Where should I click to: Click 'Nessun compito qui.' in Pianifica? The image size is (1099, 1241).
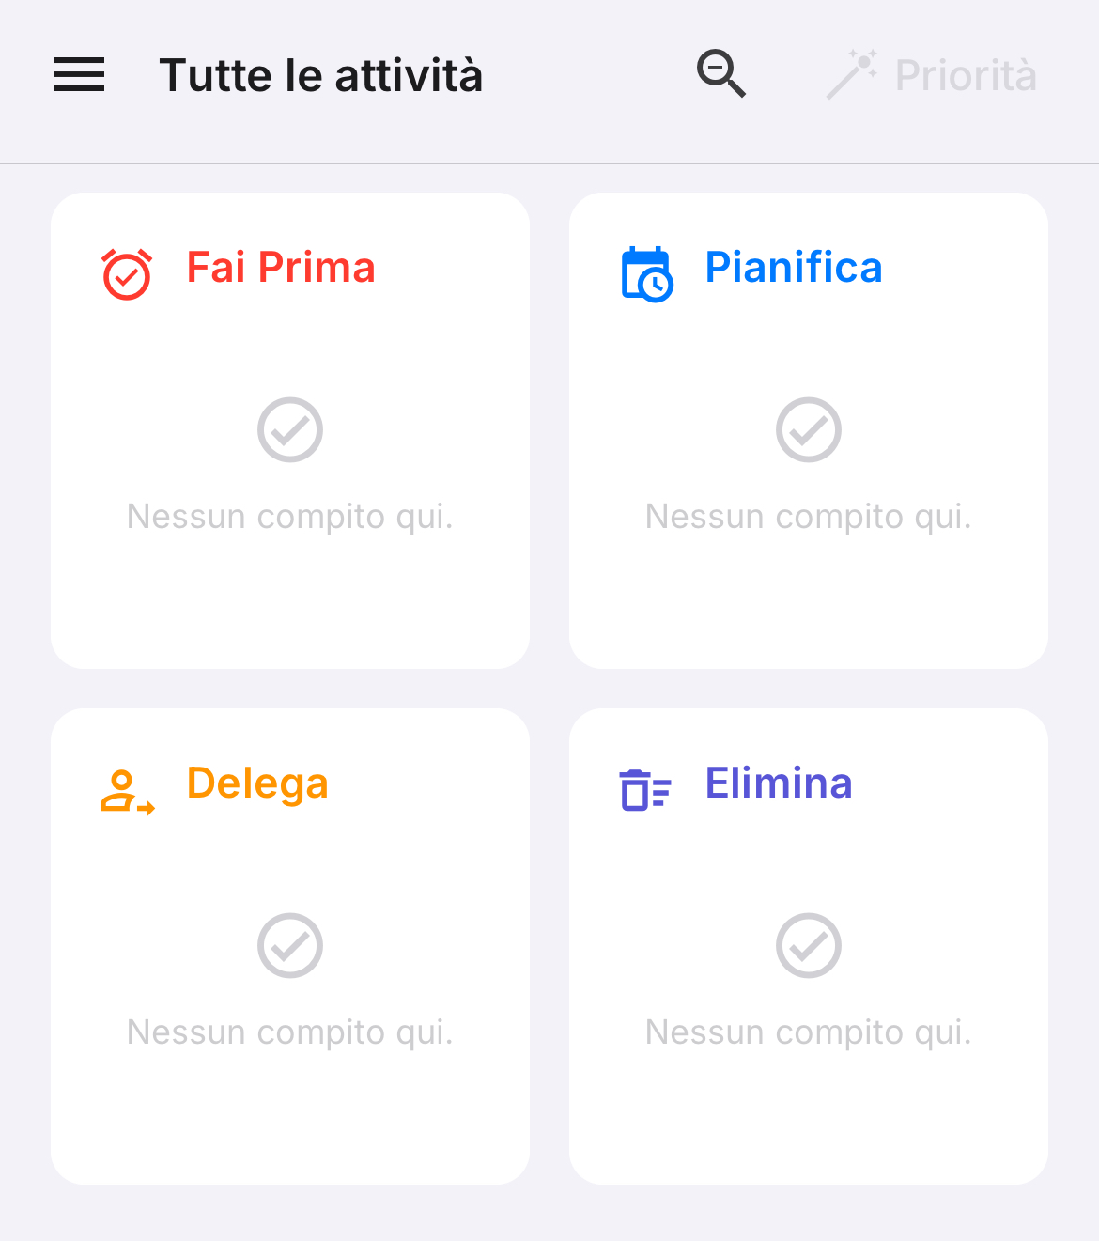809,517
